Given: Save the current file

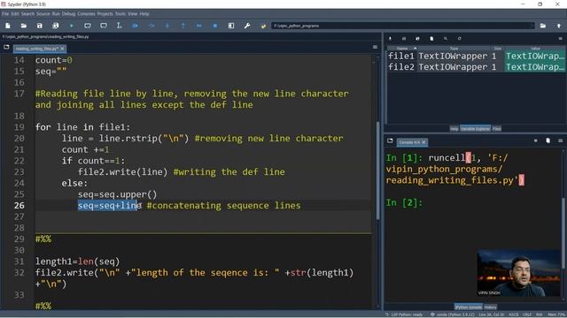Looking at the screenshot, I should 39,26.
